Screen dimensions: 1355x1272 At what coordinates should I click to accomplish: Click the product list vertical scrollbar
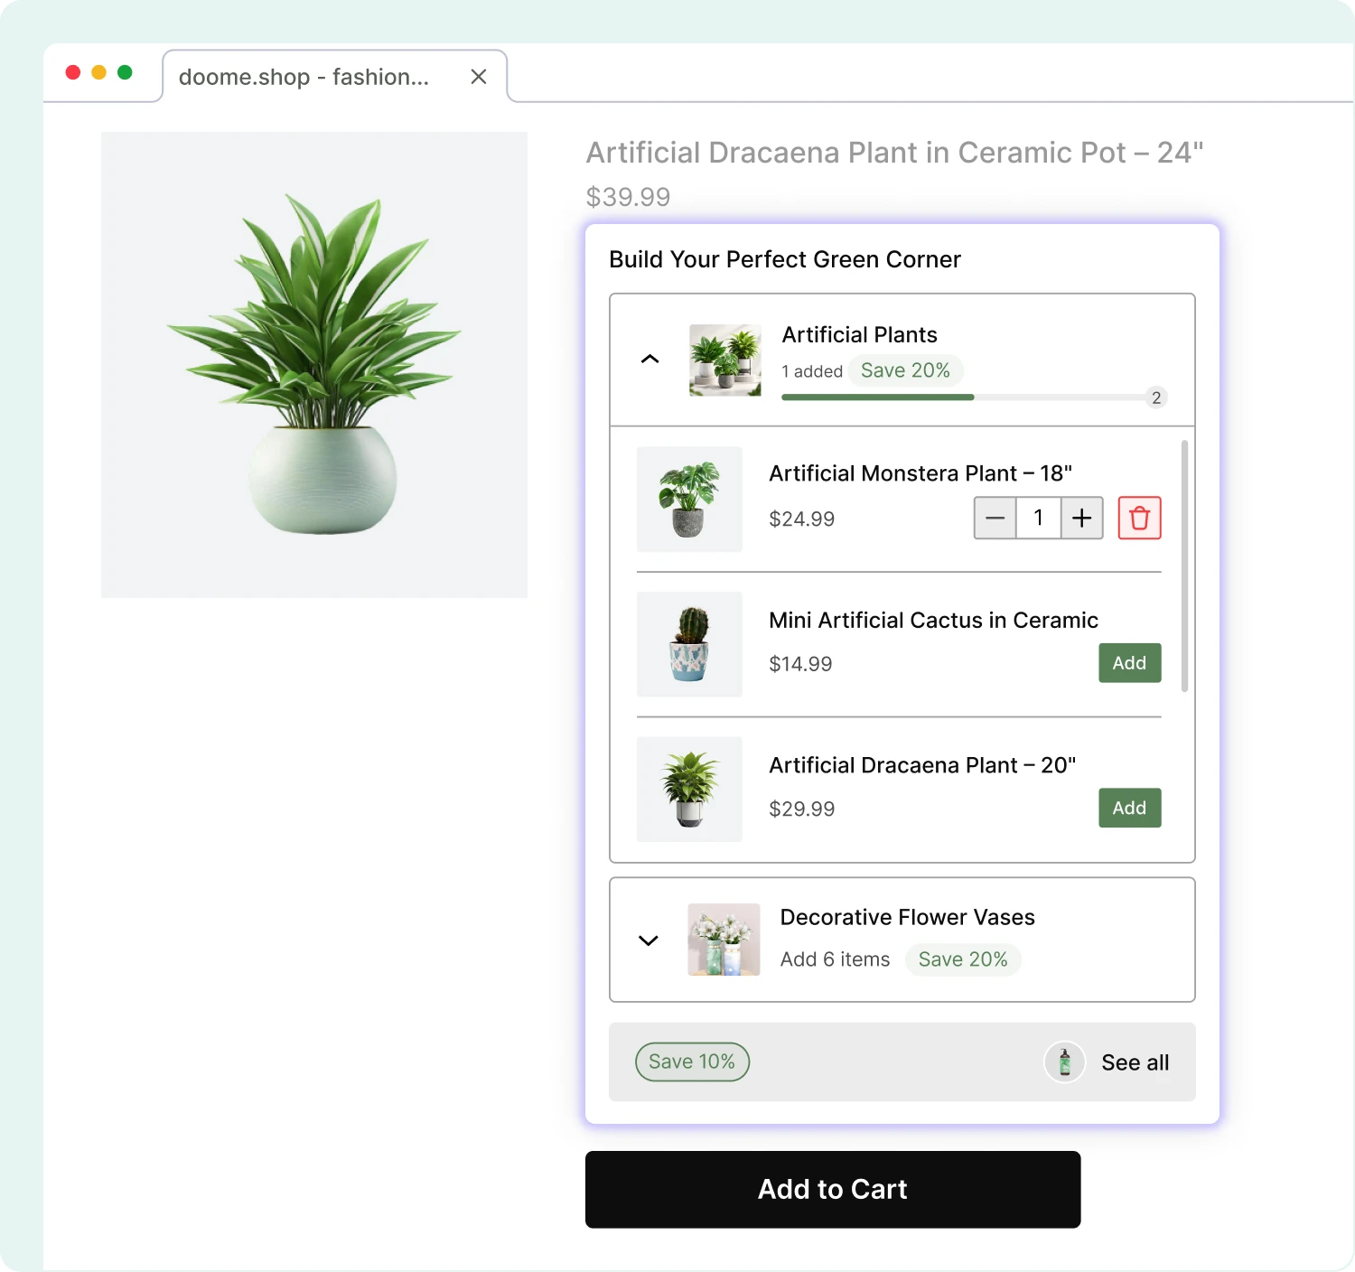point(1184,566)
